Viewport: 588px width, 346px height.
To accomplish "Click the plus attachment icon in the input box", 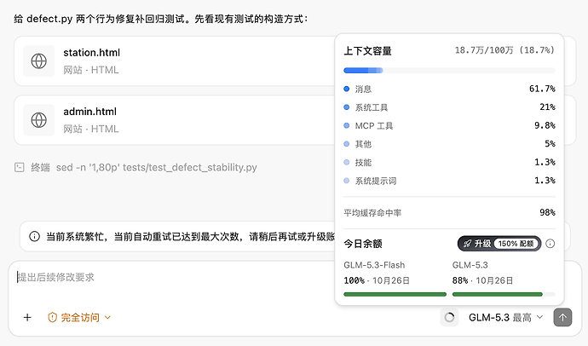I will [27, 318].
